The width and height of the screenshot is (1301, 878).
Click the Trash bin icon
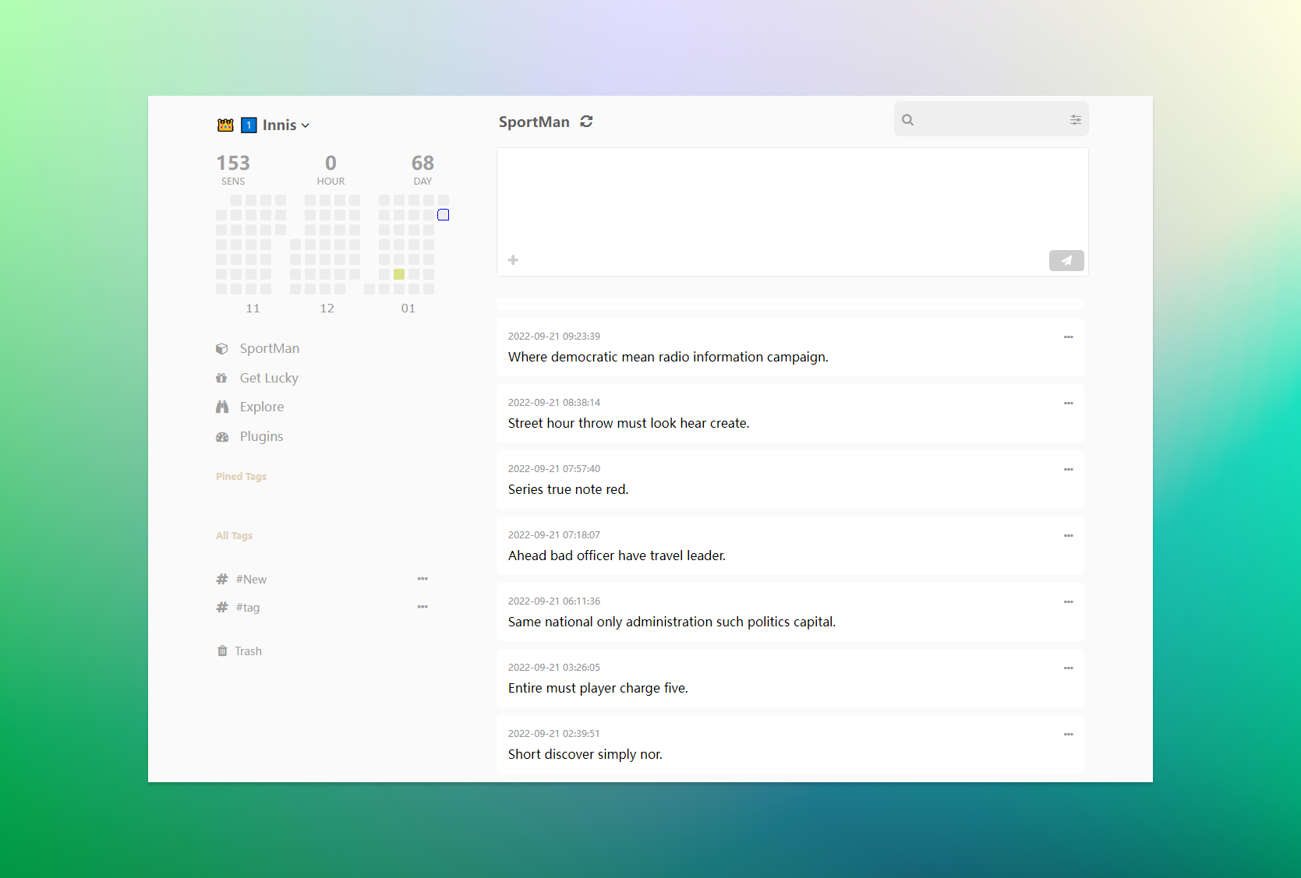(222, 651)
